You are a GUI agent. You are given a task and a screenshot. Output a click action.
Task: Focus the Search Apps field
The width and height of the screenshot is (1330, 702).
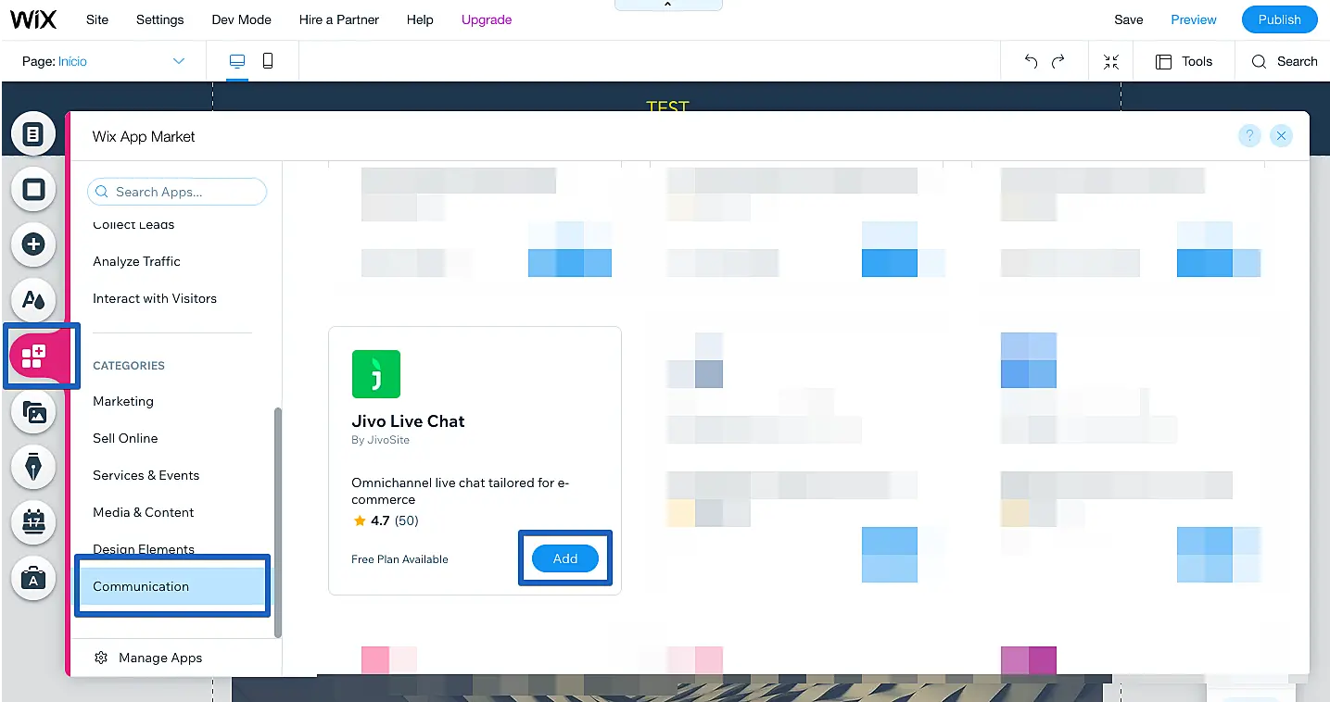[x=177, y=192]
